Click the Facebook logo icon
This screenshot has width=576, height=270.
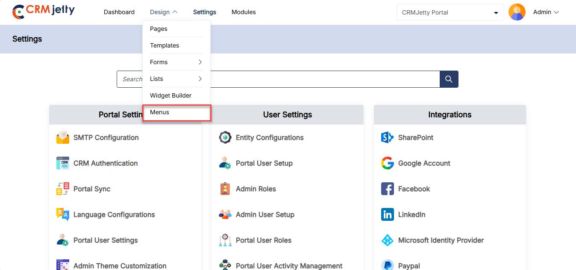coord(387,189)
